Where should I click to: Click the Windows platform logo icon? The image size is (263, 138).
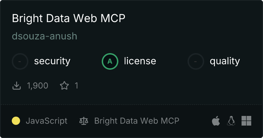tap(246, 121)
